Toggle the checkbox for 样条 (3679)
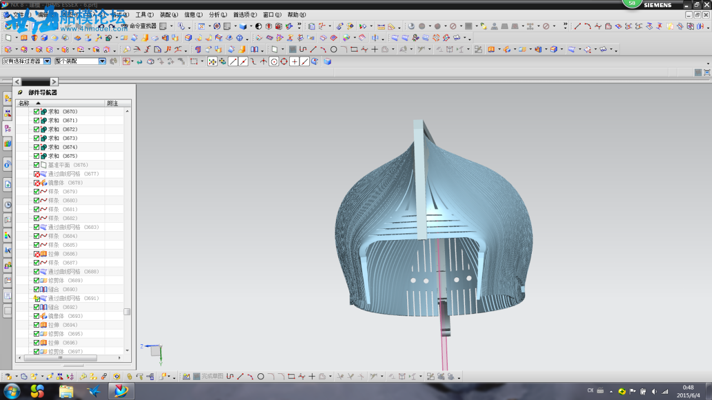Screen dimensions: 712x400 [x=37, y=192]
